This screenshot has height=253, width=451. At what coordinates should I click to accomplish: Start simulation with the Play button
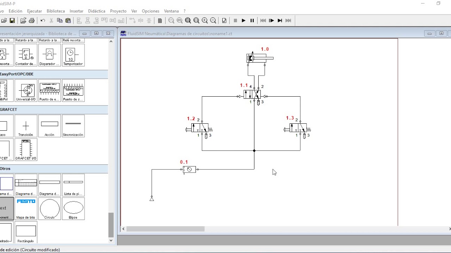point(243,20)
